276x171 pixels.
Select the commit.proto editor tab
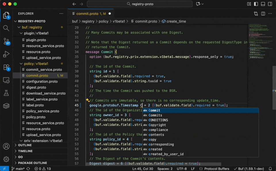pyautogui.click(x=88, y=13)
